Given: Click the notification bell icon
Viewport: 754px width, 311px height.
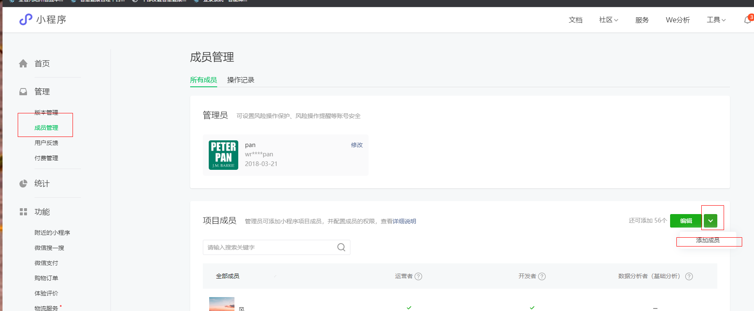Looking at the screenshot, I should (x=747, y=20).
